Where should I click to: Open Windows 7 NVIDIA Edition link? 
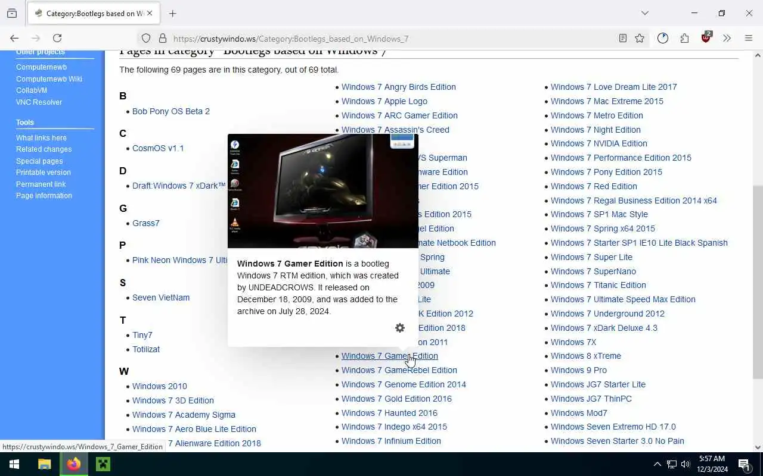pos(599,143)
